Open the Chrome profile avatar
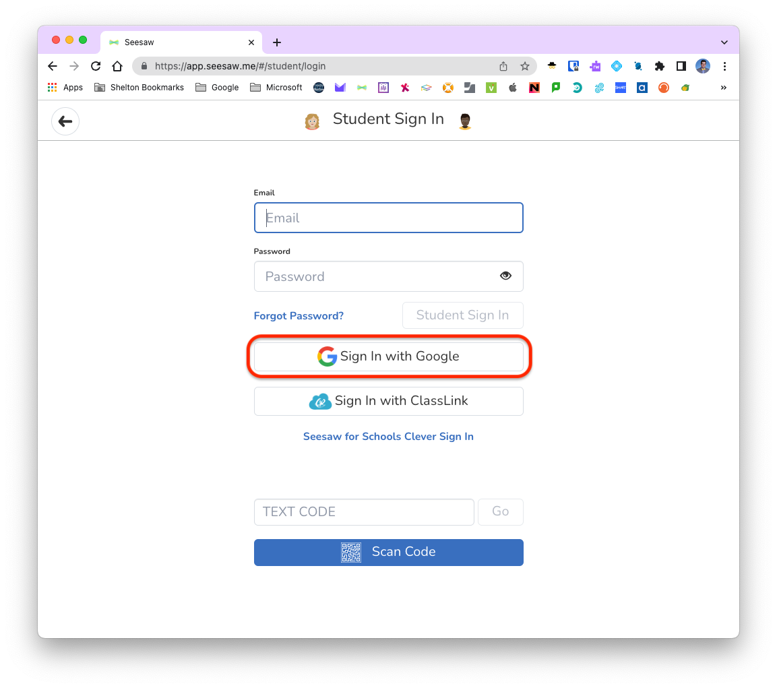Screen dimensions: 777x688 click(x=703, y=66)
